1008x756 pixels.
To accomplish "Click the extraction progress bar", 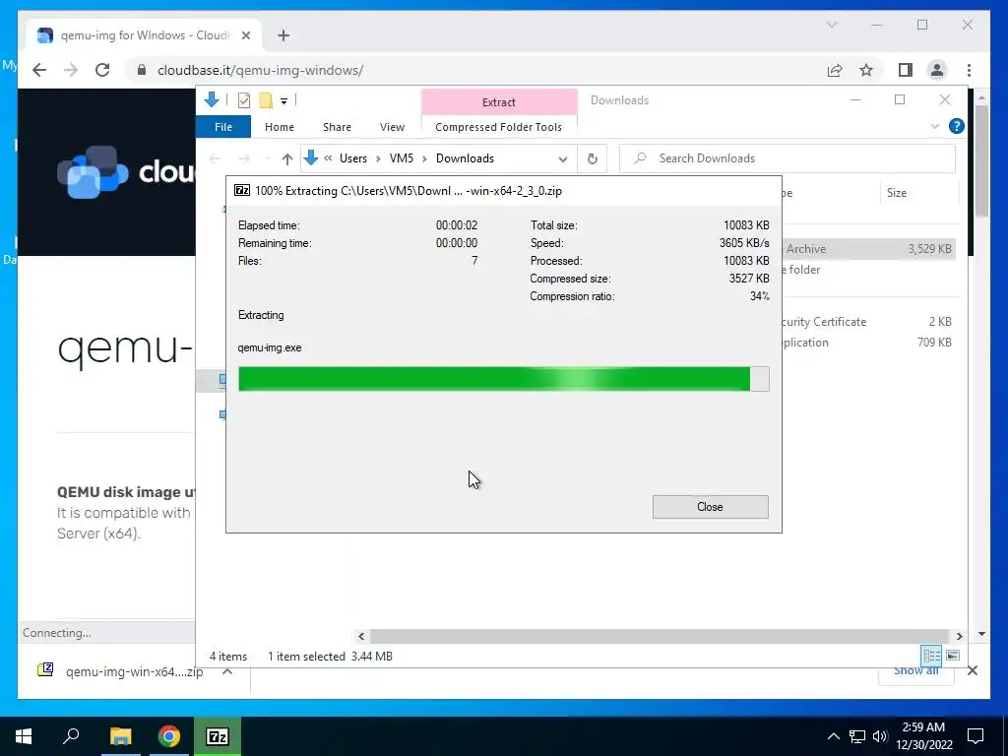I will click(x=503, y=379).
